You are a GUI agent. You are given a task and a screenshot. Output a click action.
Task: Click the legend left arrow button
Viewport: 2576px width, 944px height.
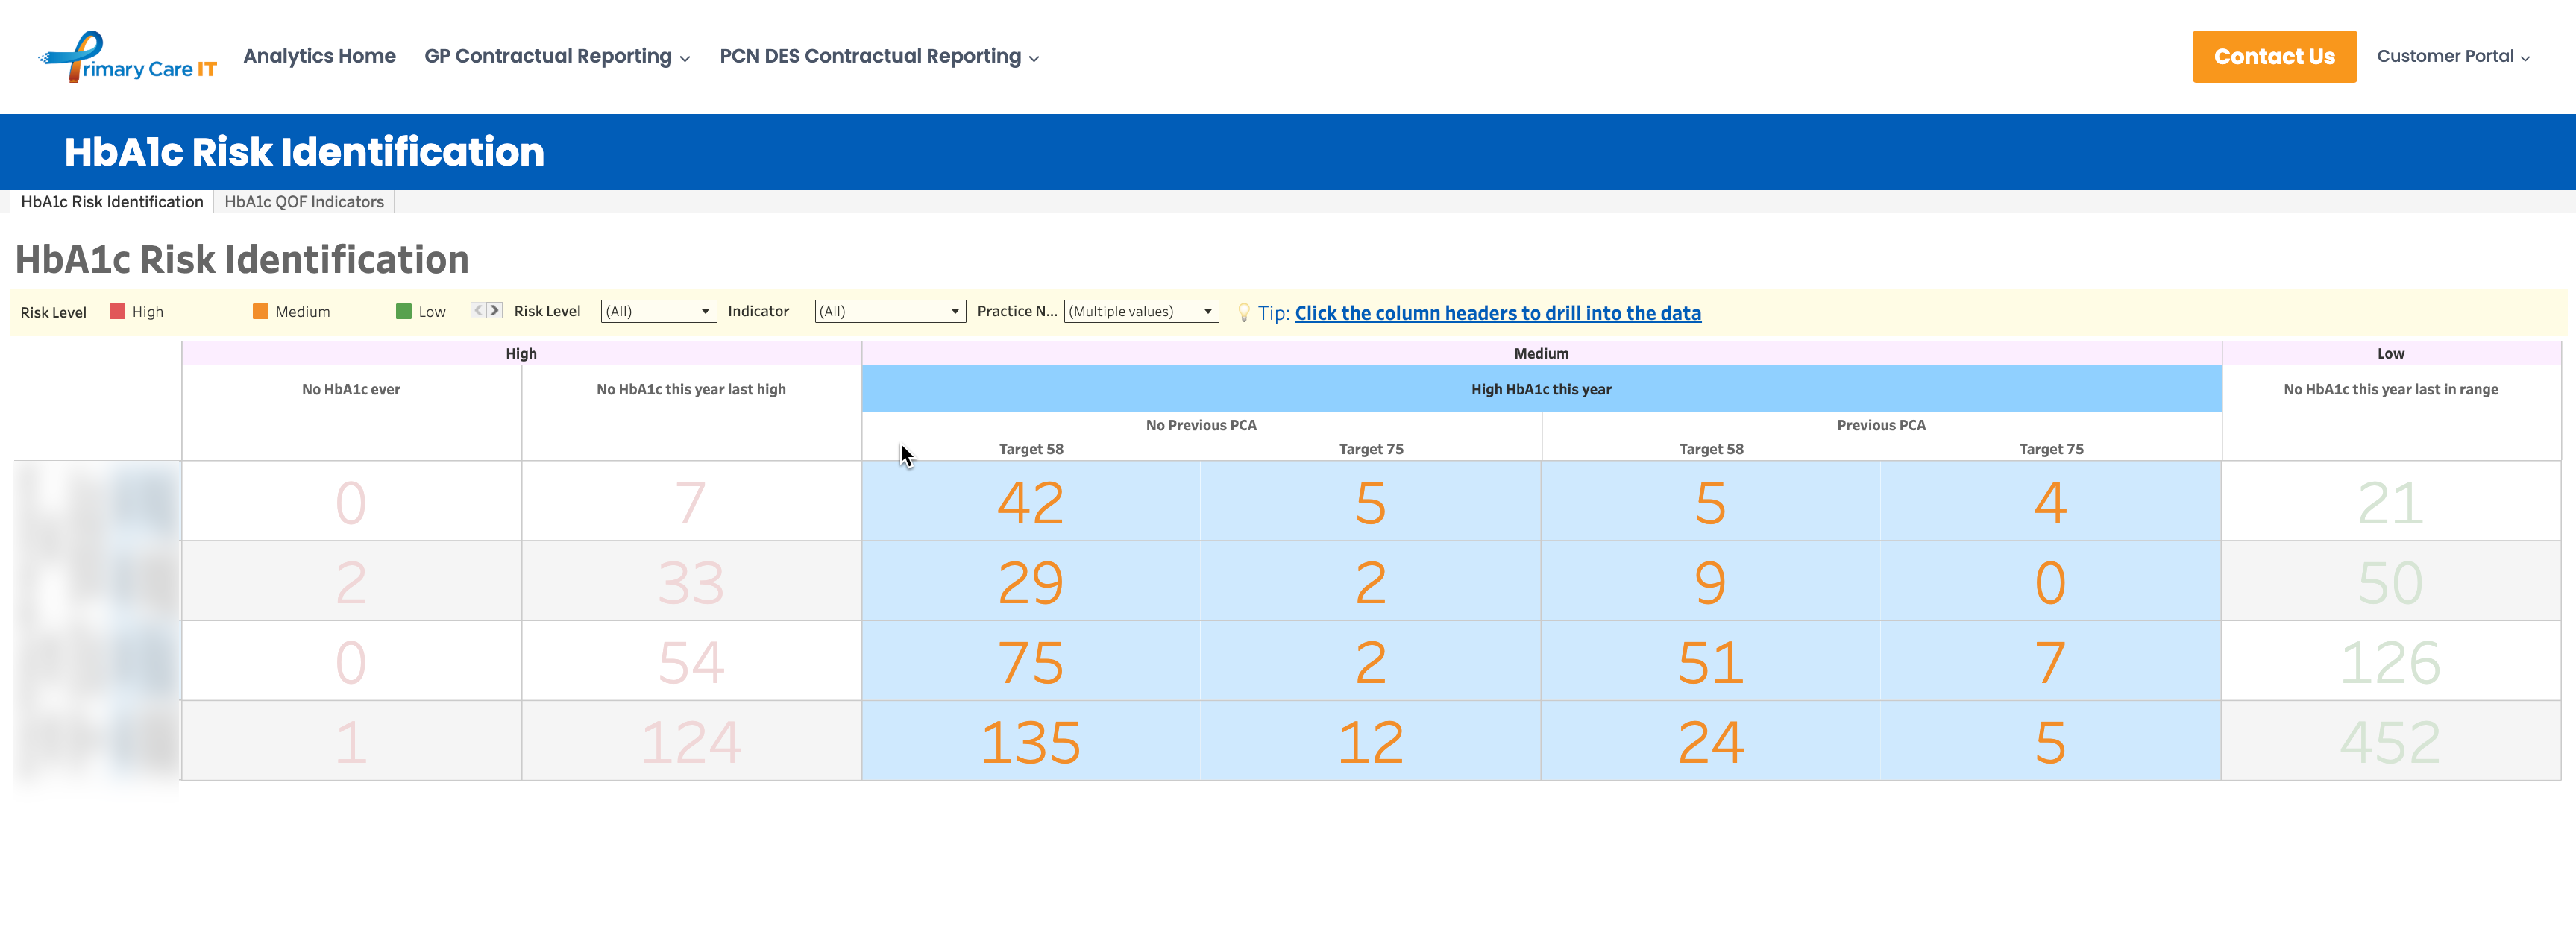(478, 311)
